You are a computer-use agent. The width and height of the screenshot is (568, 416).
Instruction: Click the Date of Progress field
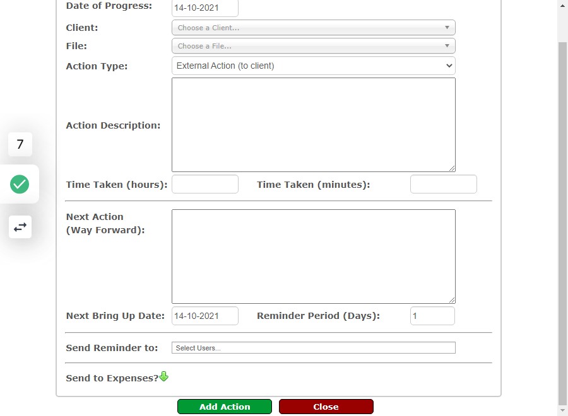point(205,8)
